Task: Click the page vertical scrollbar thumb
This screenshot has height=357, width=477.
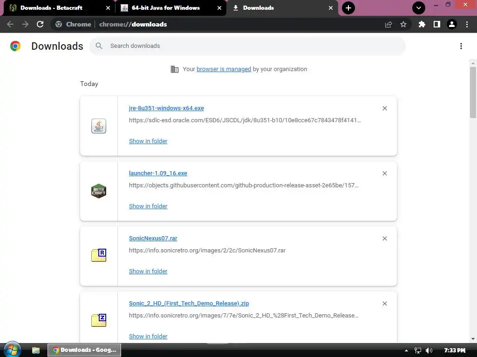Action: (473, 93)
